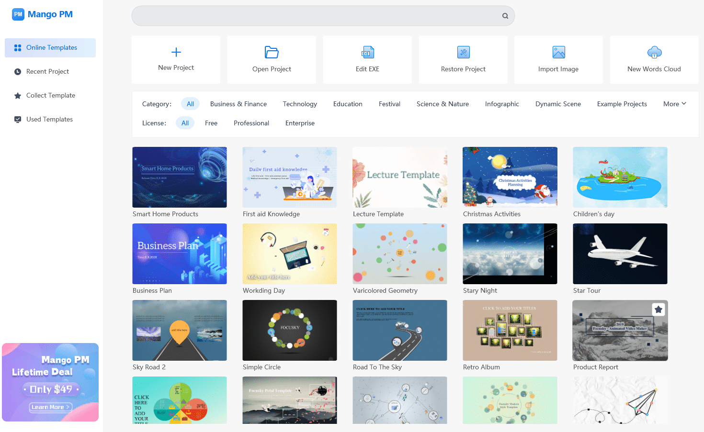
Task: Open the Science & Nature category
Action: [x=442, y=104]
